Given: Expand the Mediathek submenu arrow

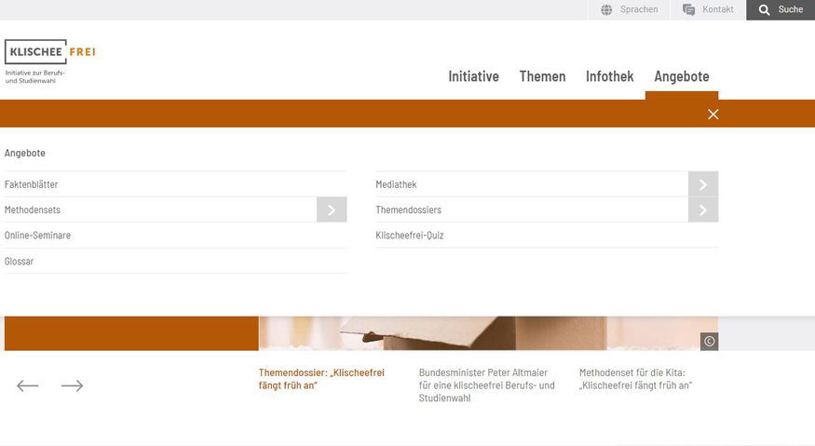Looking at the screenshot, I should (x=703, y=184).
